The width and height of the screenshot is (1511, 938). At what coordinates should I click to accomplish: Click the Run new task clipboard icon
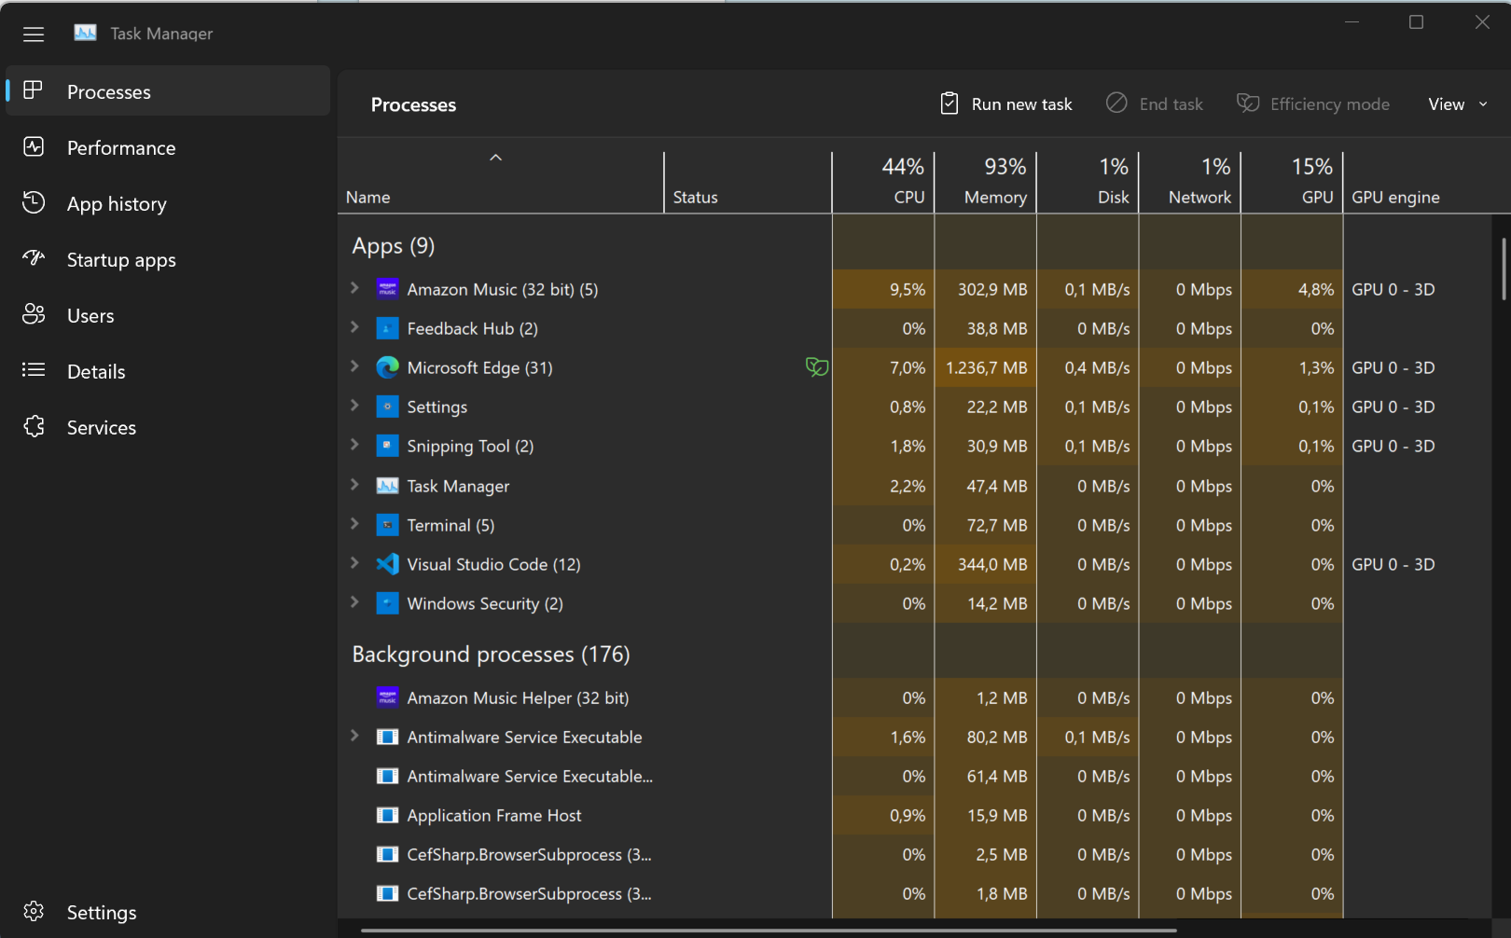(x=949, y=103)
